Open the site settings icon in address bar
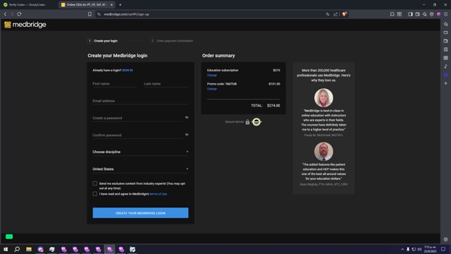The image size is (451, 254). point(99,14)
